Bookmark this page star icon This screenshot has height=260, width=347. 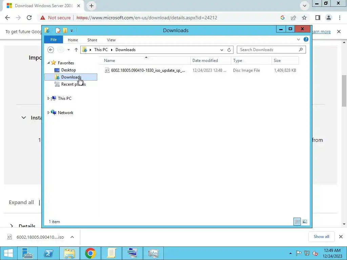tap(304, 18)
